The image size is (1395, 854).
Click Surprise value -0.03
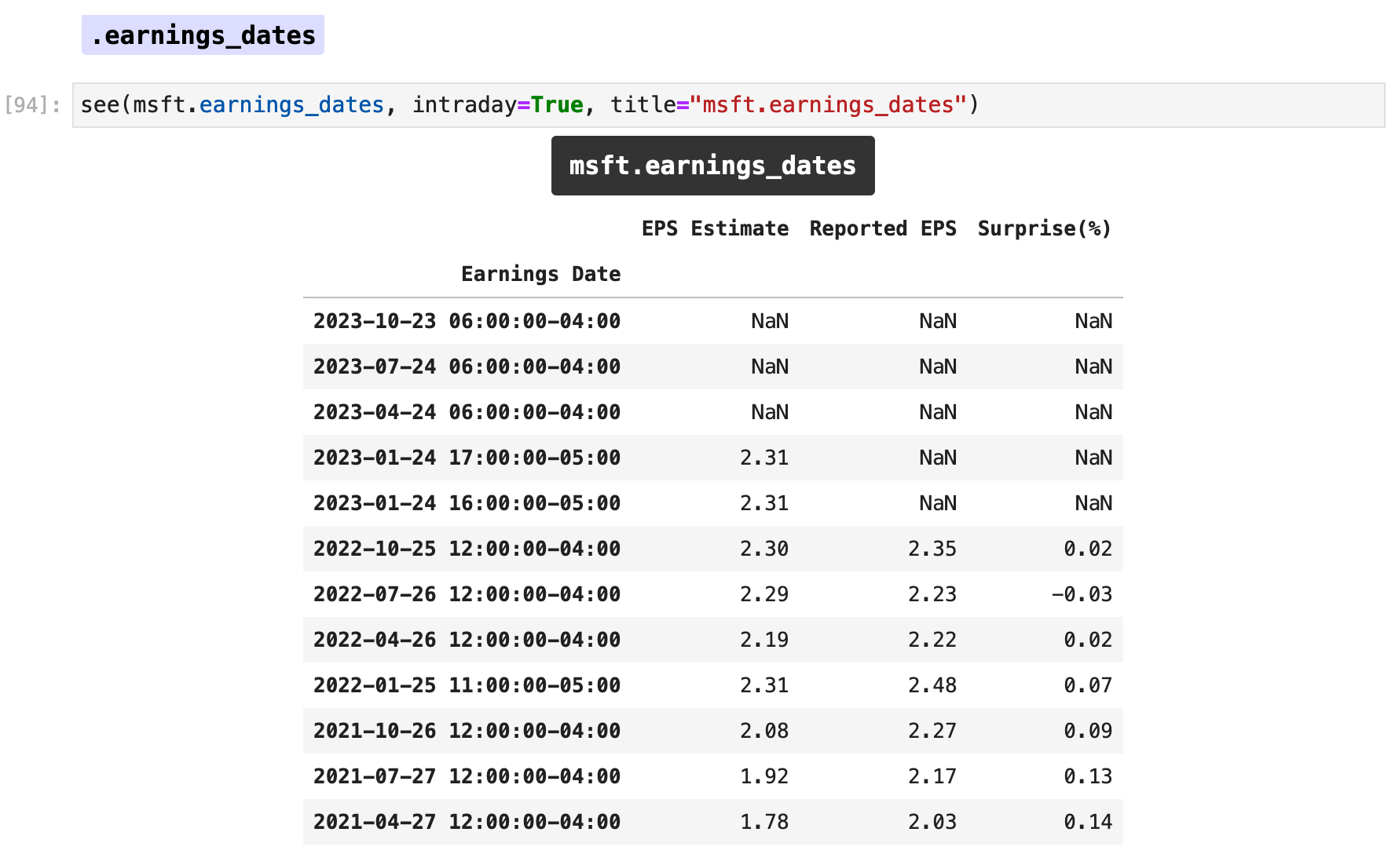click(x=1082, y=594)
